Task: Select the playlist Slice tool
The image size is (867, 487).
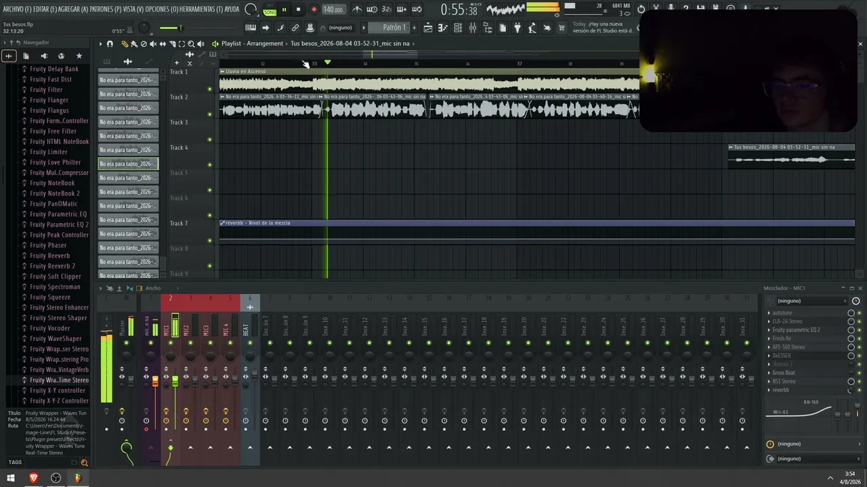Action: [172, 43]
